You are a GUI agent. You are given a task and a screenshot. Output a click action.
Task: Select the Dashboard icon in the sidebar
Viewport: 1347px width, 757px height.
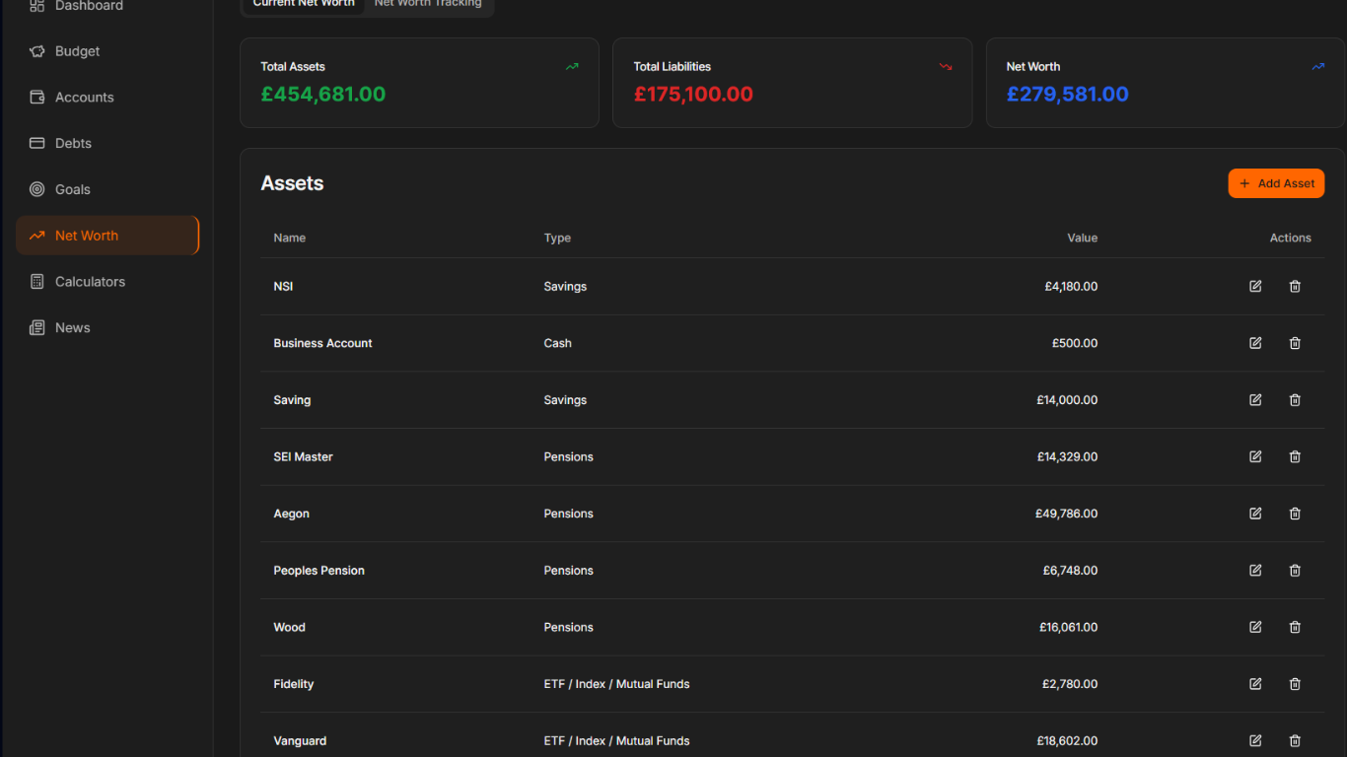35,6
